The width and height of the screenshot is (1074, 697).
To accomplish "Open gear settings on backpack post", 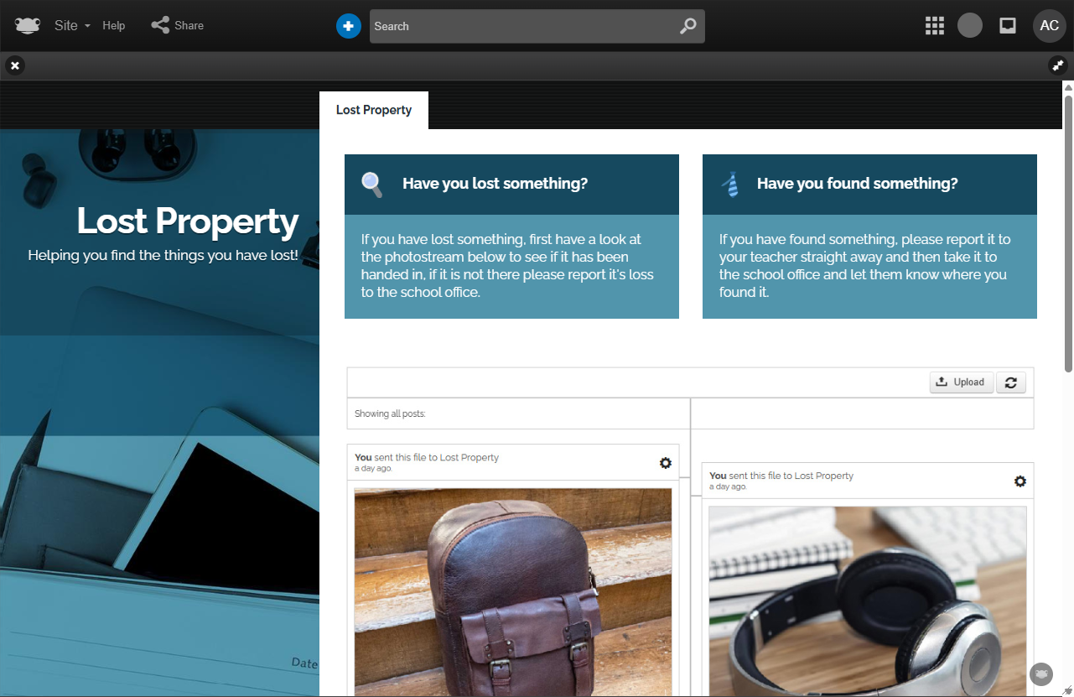I will coord(666,463).
